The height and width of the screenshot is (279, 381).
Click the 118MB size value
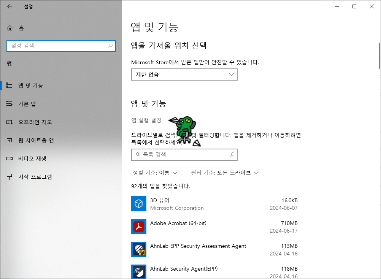point(289,269)
